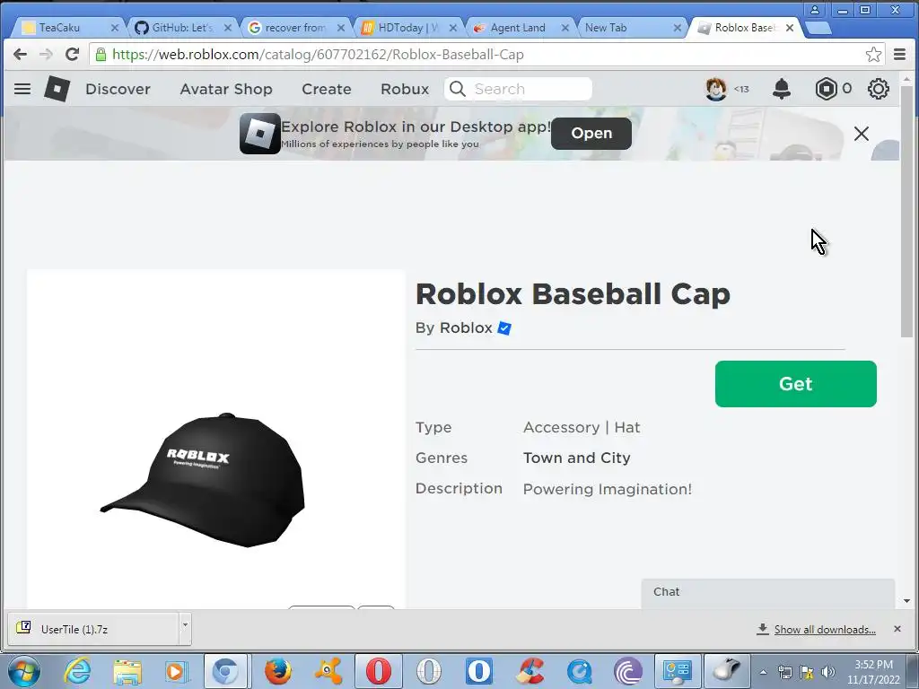Open the notifications bell
The image size is (919, 689).
pyautogui.click(x=782, y=89)
